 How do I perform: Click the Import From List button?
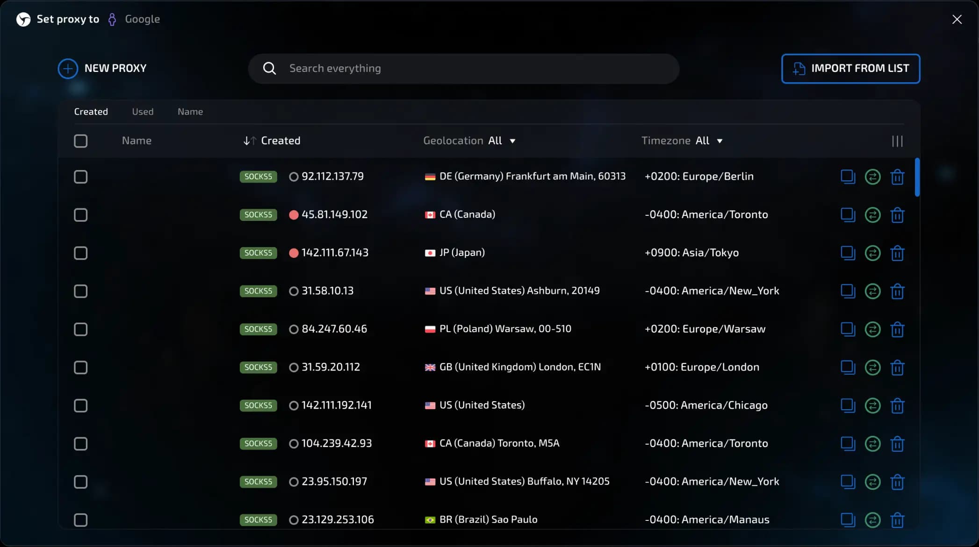tap(850, 69)
